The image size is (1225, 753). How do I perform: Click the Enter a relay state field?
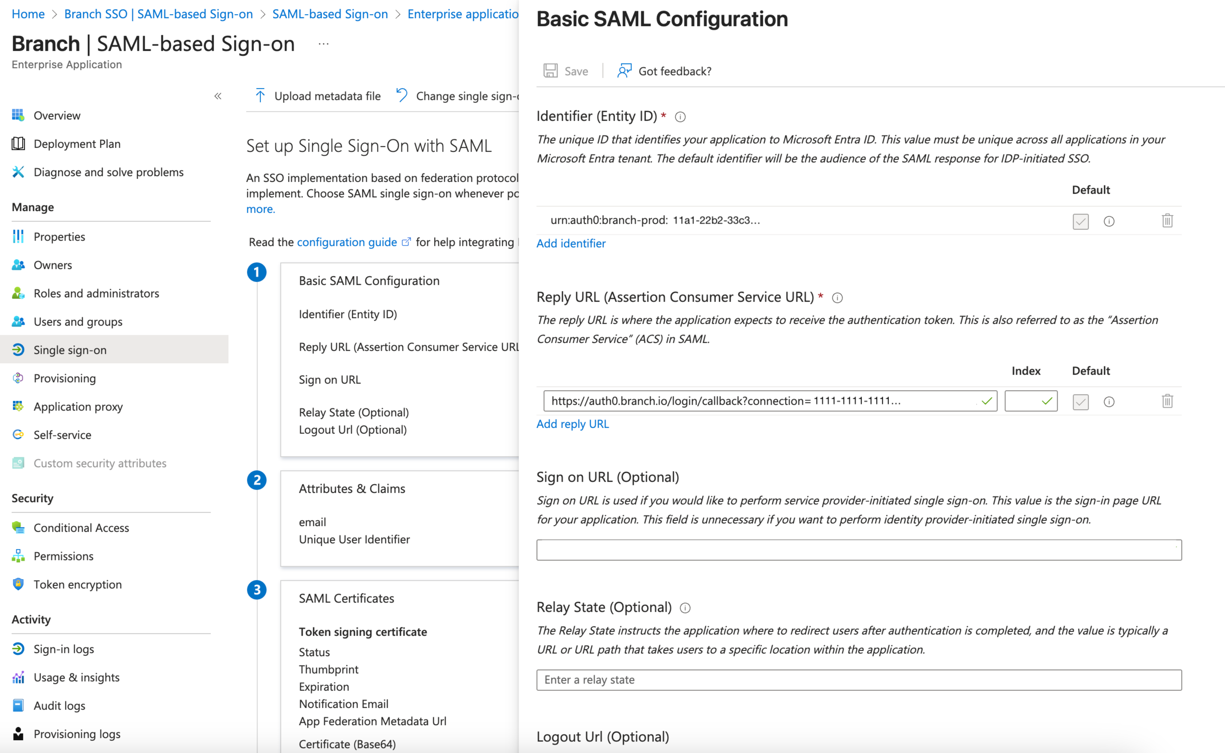click(x=859, y=680)
